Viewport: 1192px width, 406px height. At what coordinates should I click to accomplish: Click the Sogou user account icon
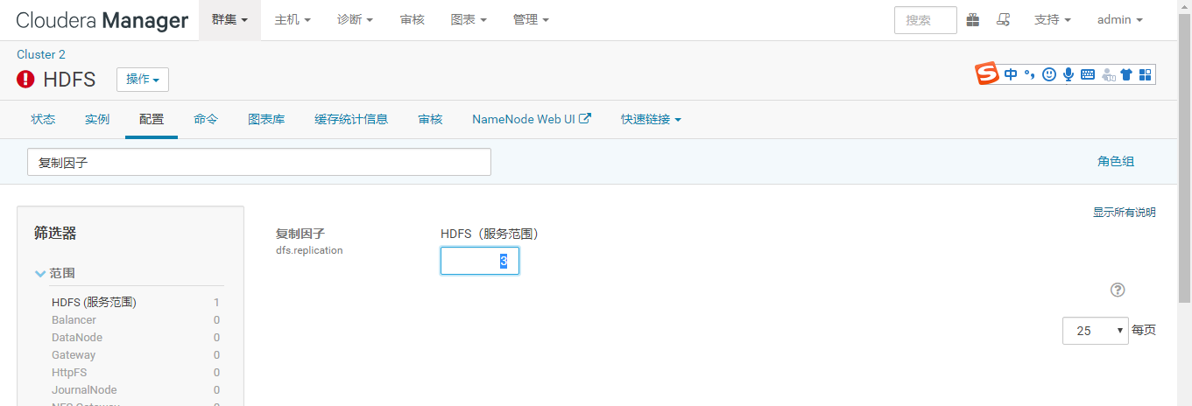pos(1108,74)
